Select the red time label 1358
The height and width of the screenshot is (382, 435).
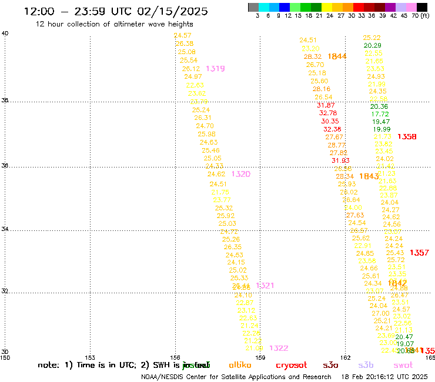coord(407,136)
